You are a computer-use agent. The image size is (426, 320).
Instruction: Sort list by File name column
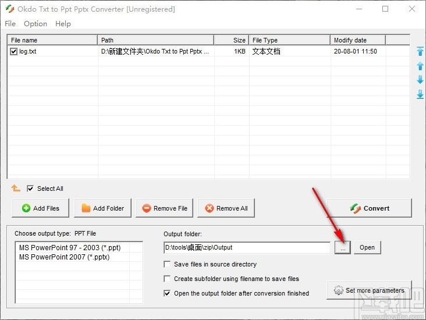(x=52, y=40)
